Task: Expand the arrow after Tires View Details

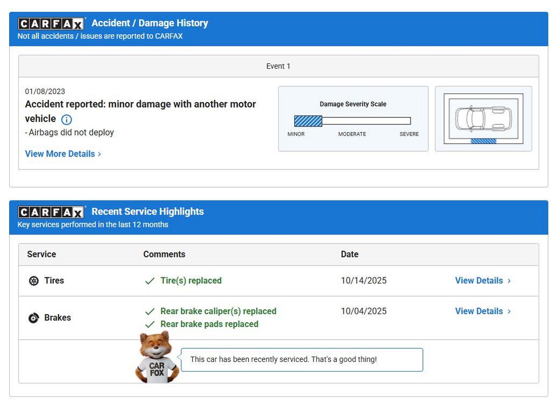Action: coord(509,281)
